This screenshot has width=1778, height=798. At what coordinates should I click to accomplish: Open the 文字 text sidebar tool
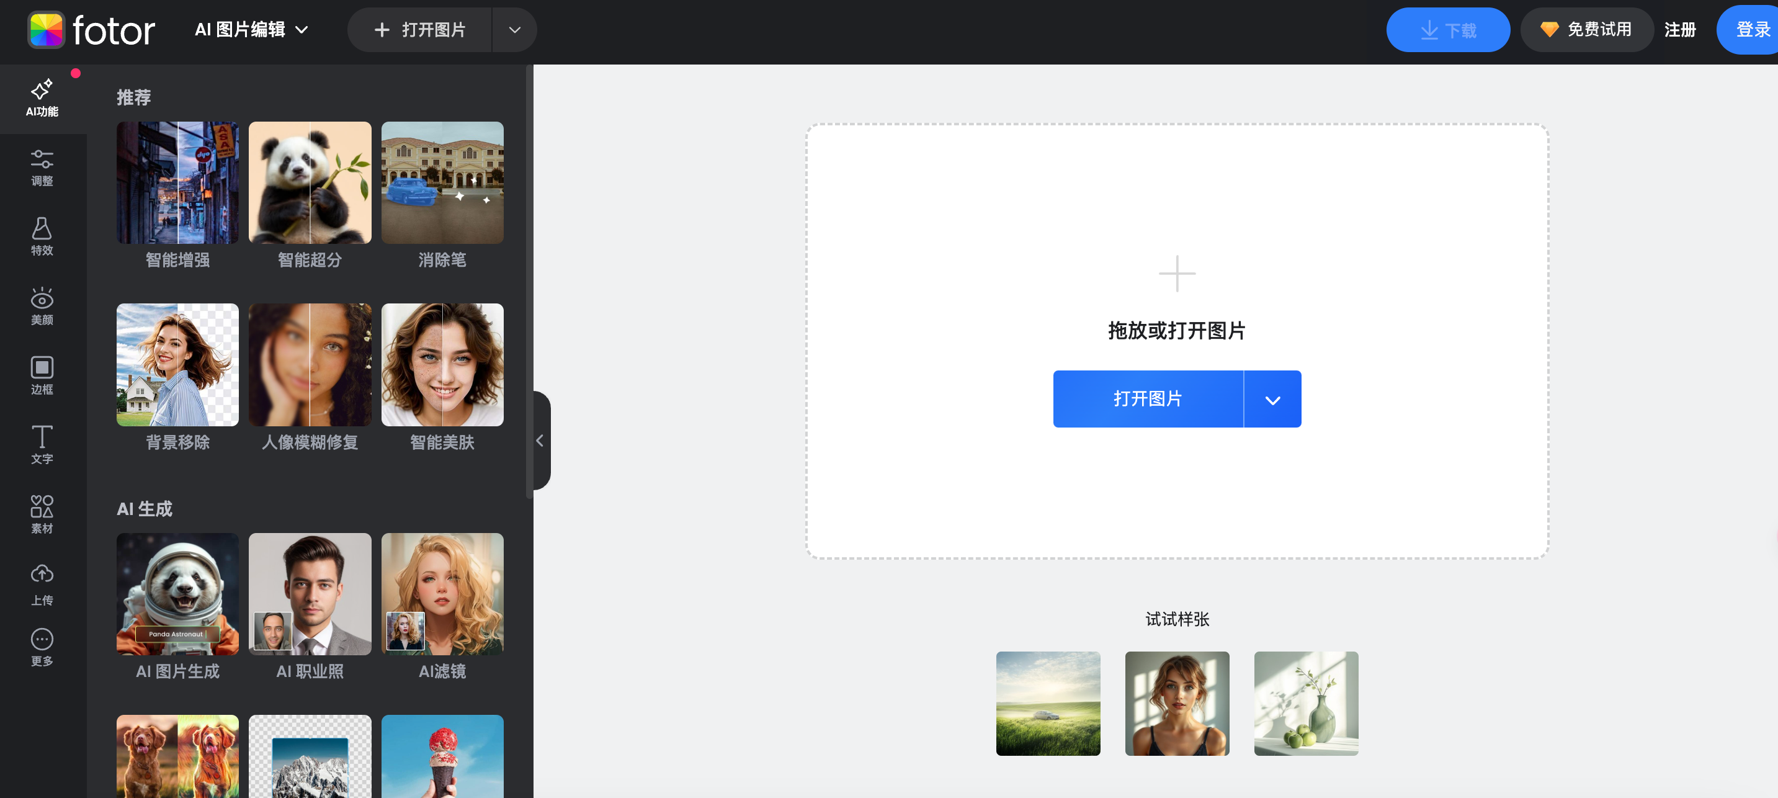(x=42, y=444)
